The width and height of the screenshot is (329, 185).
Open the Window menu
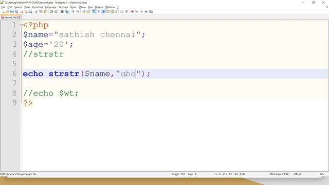pyautogui.click(x=110, y=7)
